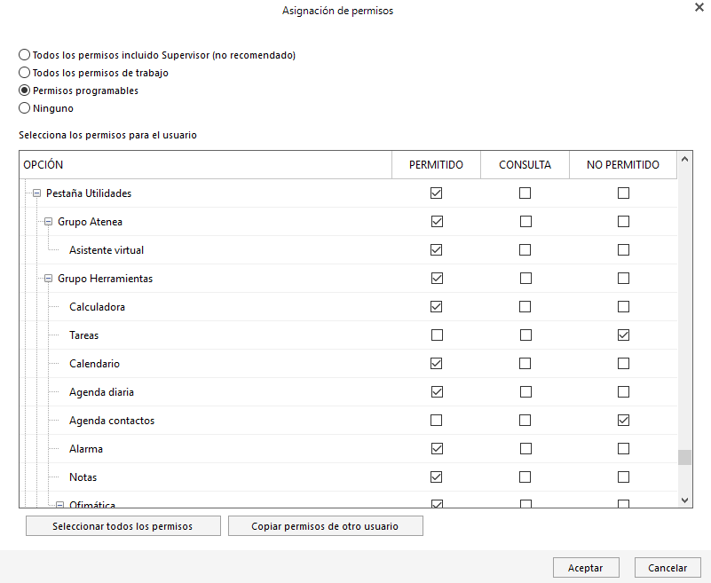The height and width of the screenshot is (583, 711).
Task: Check CONSULTA for Pestaña Utilidades
Action: click(x=525, y=193)
